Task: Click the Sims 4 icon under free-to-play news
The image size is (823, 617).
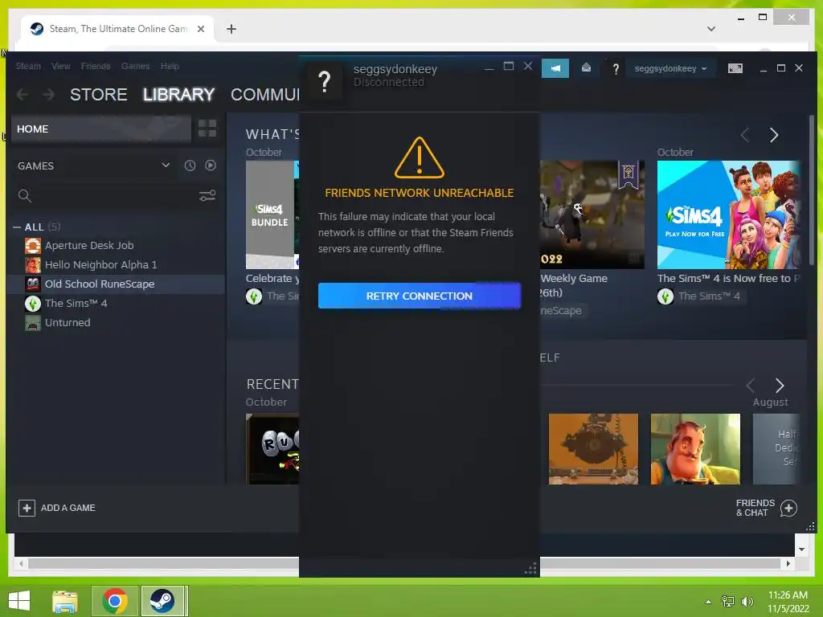Action: pos(665,296)
